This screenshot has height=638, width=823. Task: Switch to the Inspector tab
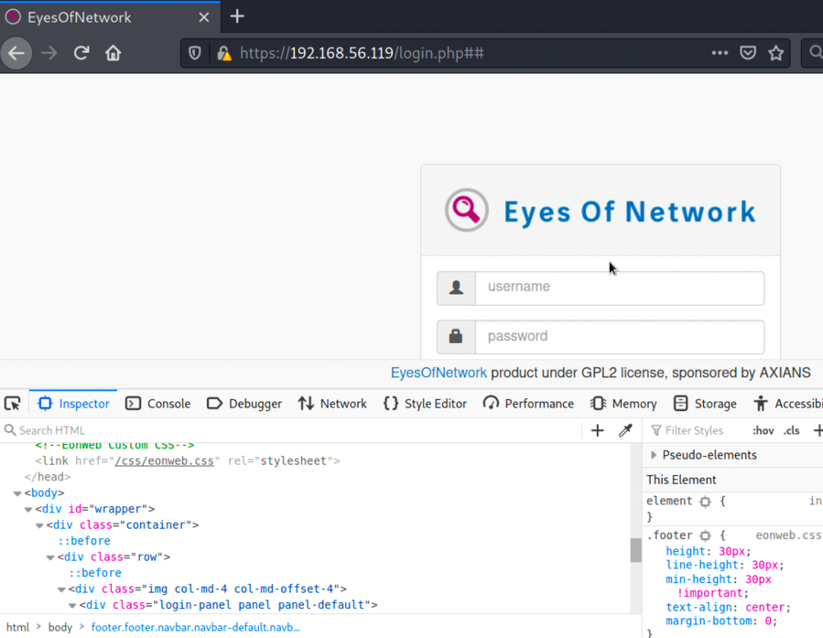tap(73, 404)
